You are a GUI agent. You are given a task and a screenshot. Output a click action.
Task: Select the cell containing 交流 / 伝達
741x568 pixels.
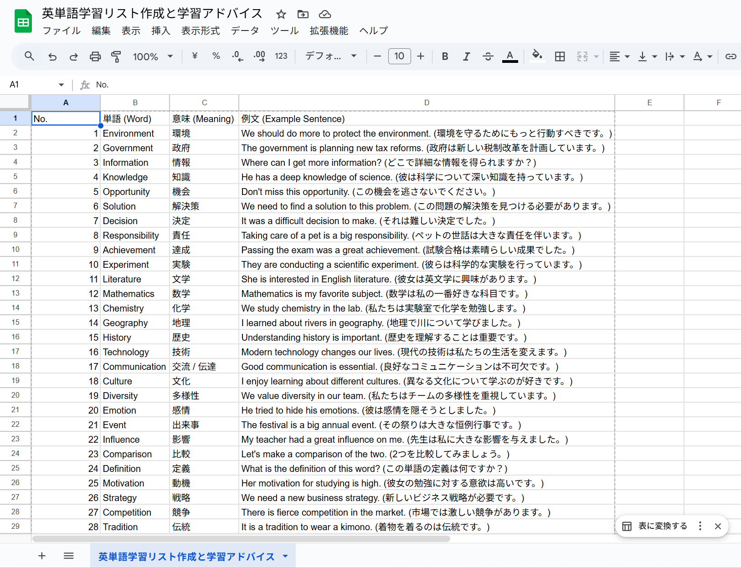[x=204, y=367]
